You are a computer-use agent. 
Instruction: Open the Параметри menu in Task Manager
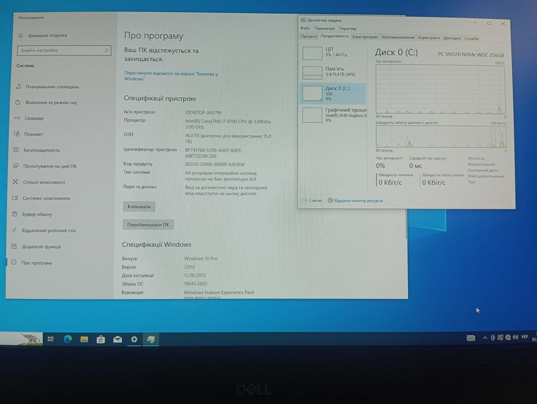coord(324,28)
